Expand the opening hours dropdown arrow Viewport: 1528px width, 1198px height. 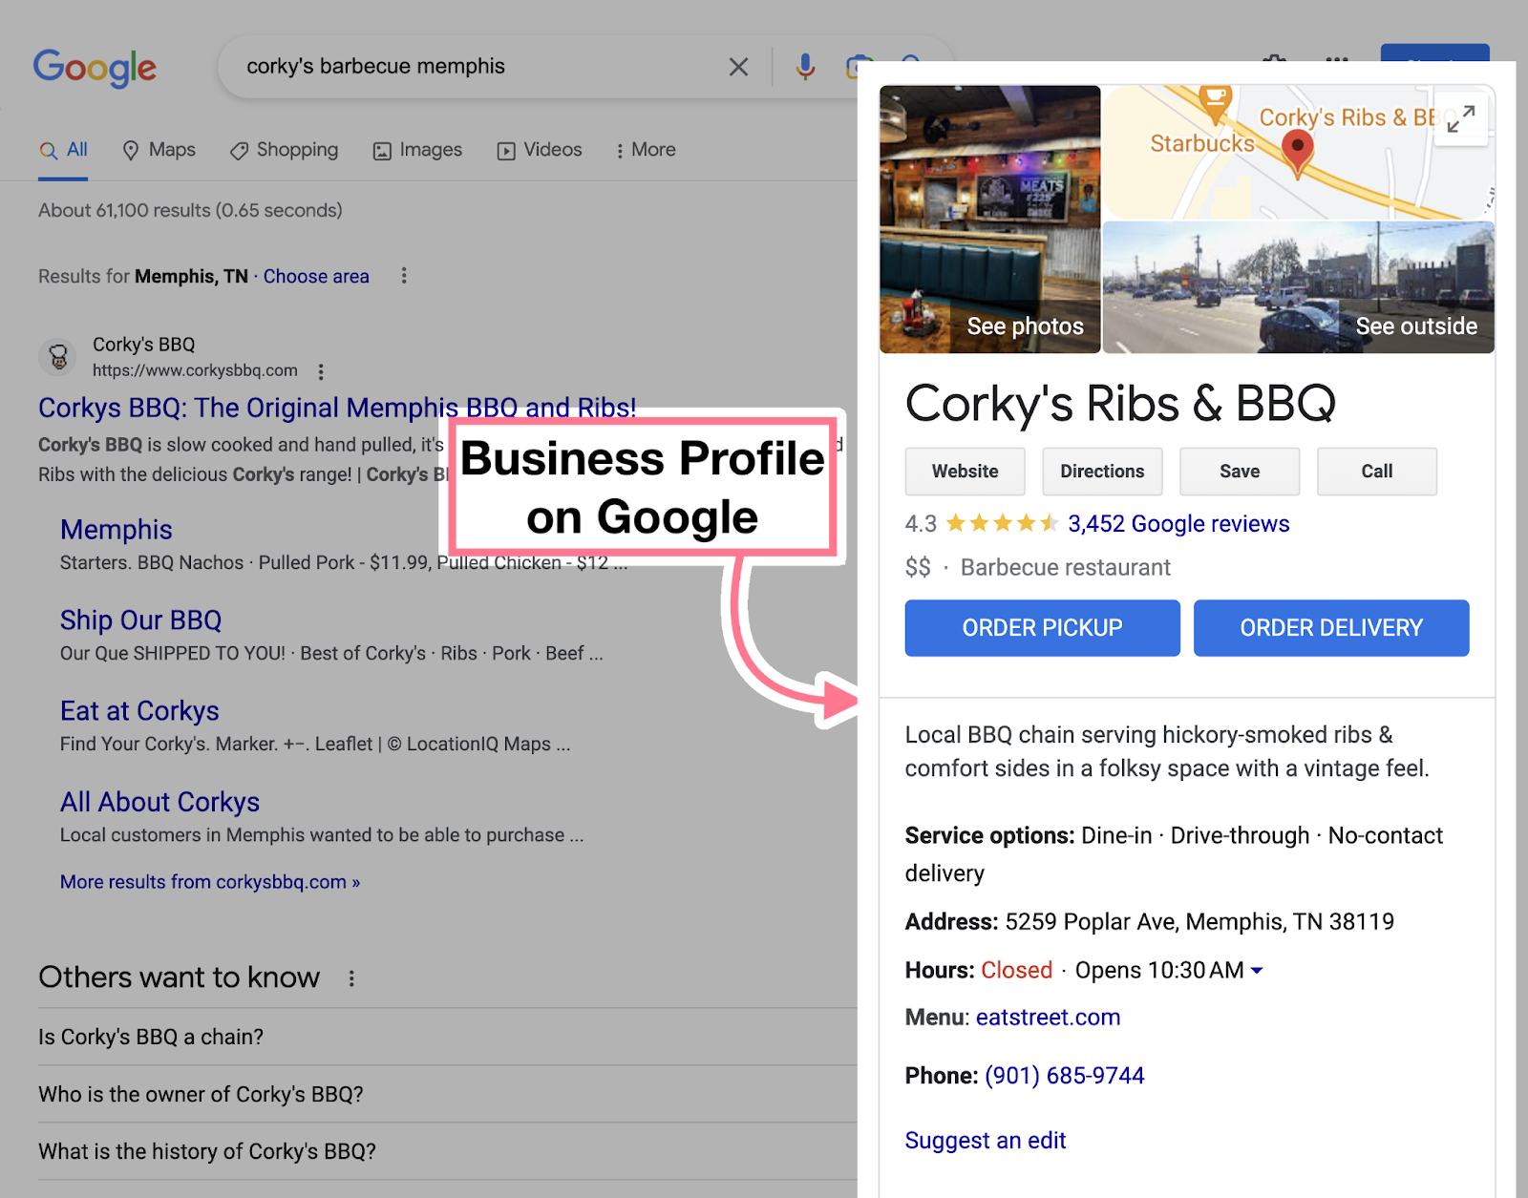[1257, 971]
